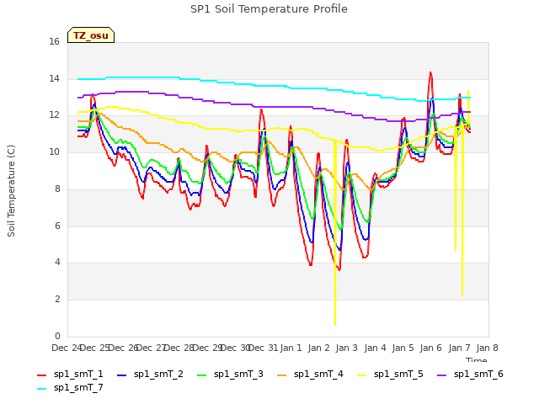Click the 10 y-axis tick label
The width and height of the screenshot is (539, 404).
[54, 151]
